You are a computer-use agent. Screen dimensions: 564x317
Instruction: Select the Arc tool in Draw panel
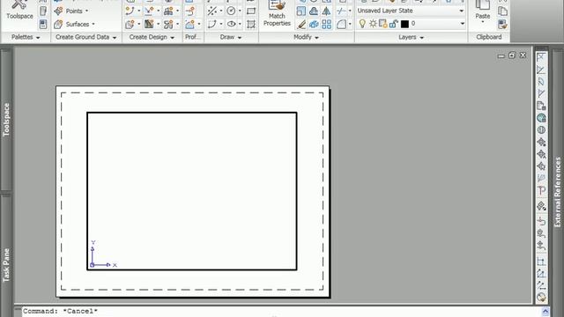pos(212,25)
